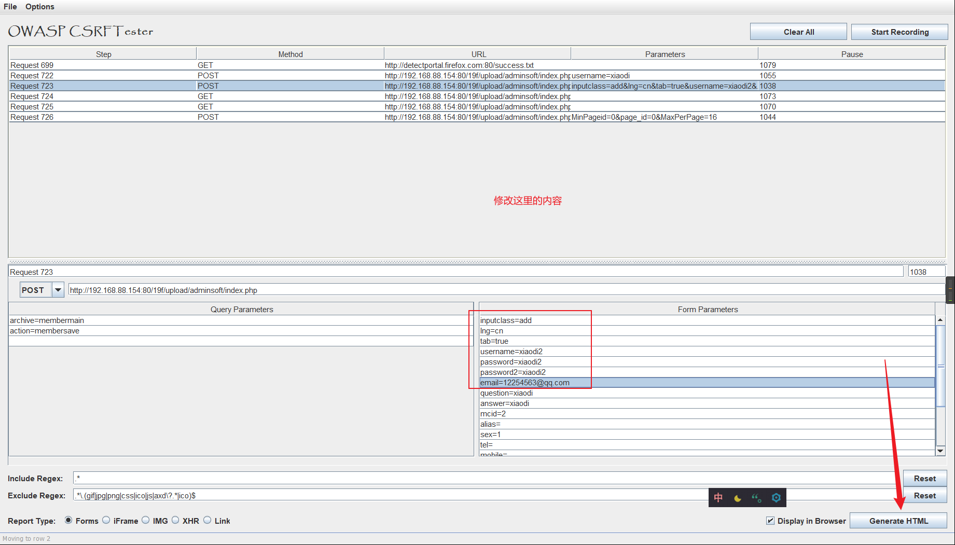Click the punctuation quote icon in IME toolbar
The width and height of the screenshot is (955, 545).
(757, 498)
